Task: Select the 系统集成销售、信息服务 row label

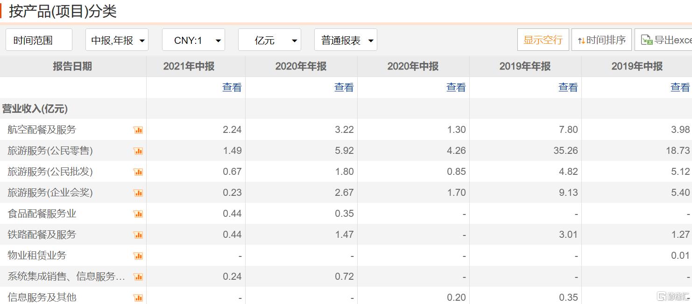Action: 66,276
